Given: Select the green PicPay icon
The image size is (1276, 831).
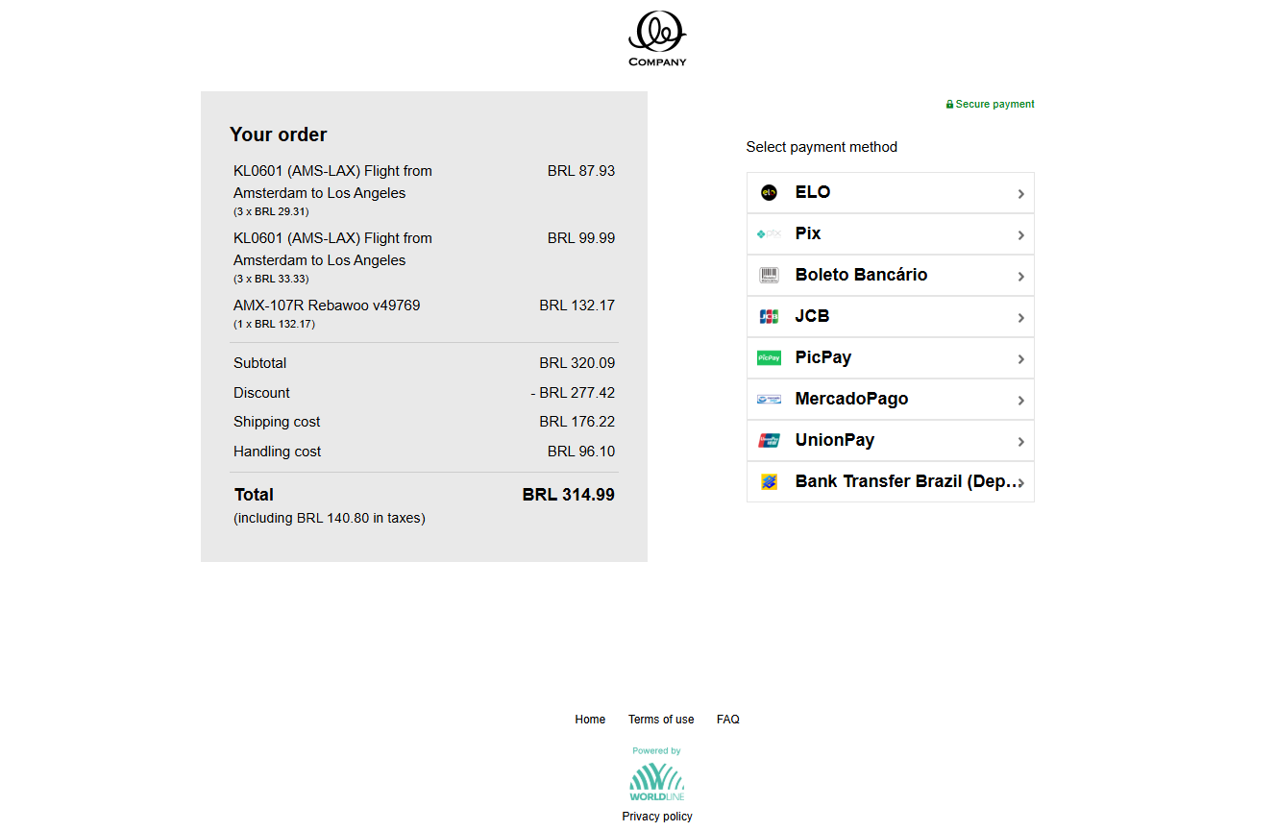Looking at the screenshot, I should [769, 357].
